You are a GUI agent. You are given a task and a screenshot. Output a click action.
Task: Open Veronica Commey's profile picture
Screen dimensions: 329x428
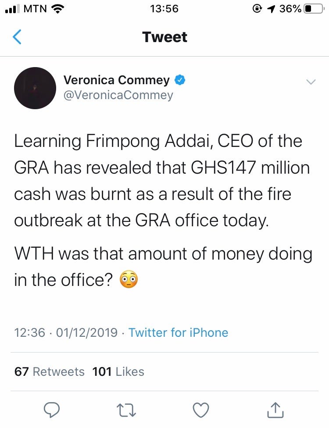click(x=35, y=88)
